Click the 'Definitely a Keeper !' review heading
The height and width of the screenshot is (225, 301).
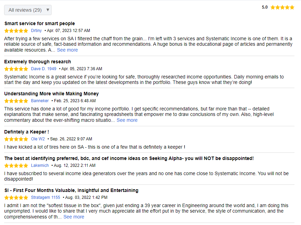point(26,132)
